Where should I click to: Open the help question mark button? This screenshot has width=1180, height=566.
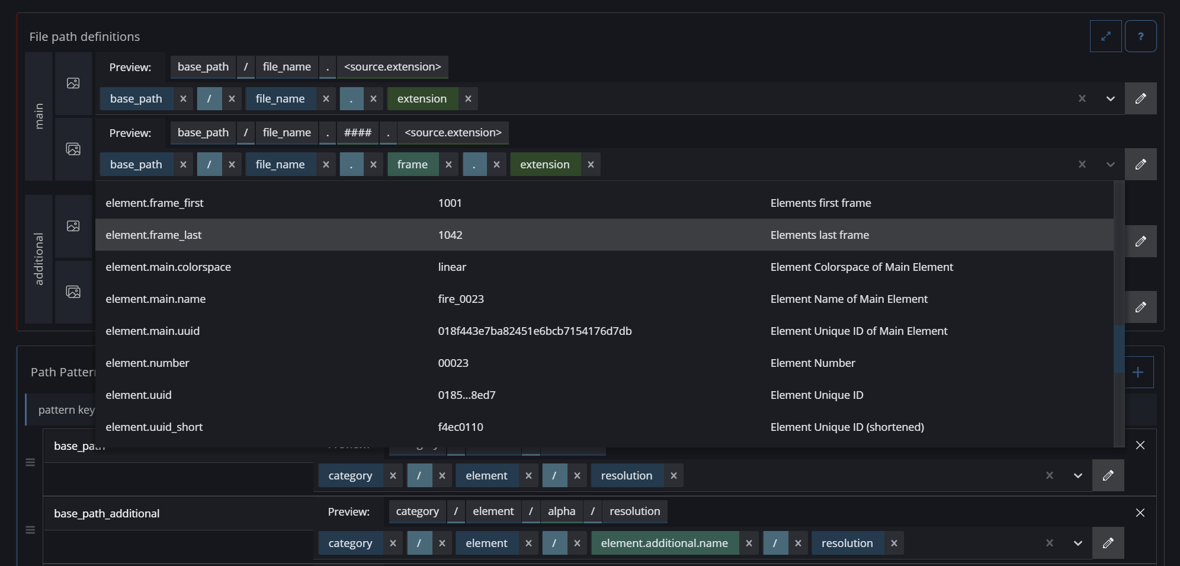tap(1140, 36)
